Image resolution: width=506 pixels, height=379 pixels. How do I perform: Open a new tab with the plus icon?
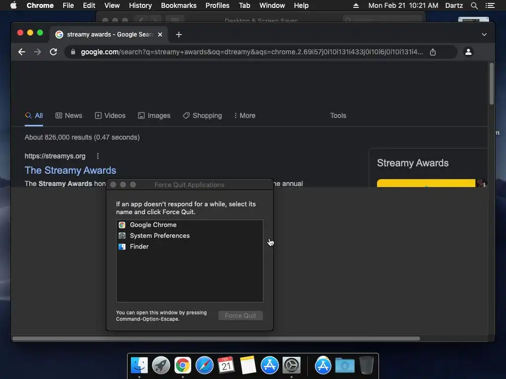(179, 35)
